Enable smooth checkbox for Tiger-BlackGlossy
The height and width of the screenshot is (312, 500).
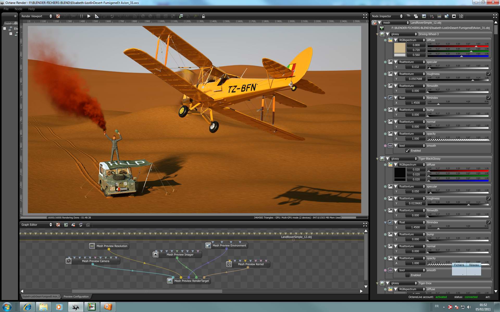tap(408, 275)
